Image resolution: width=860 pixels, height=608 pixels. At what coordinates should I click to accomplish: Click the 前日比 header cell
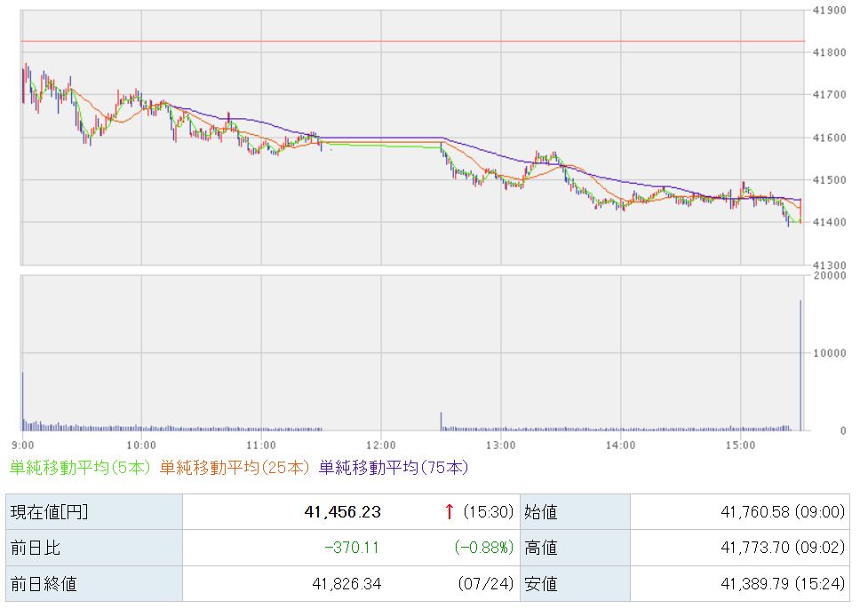coord(94,548)
